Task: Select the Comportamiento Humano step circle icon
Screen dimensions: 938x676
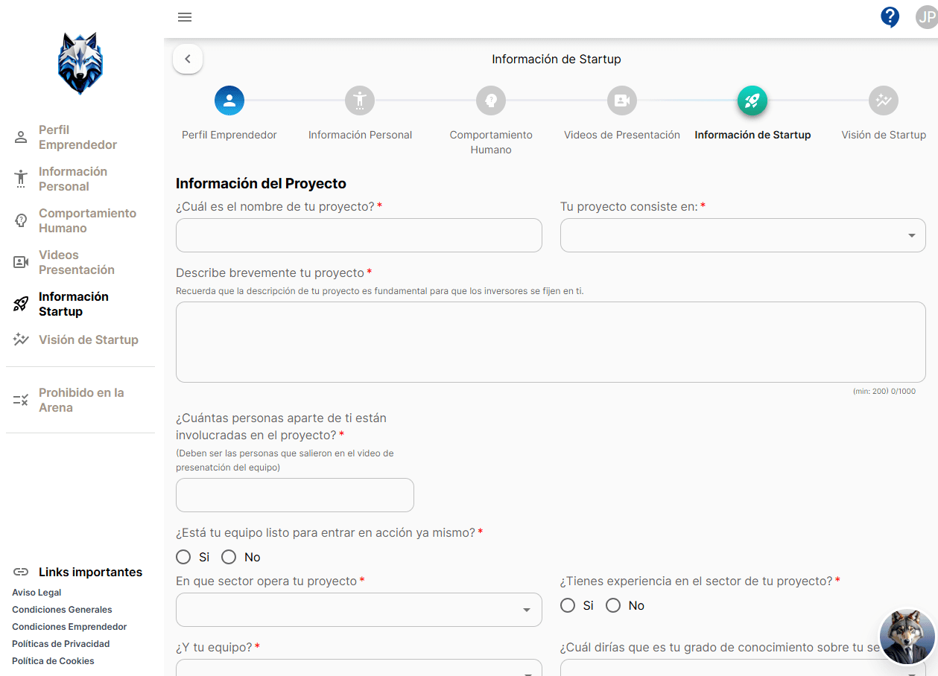Action: (x=491, y=100)
